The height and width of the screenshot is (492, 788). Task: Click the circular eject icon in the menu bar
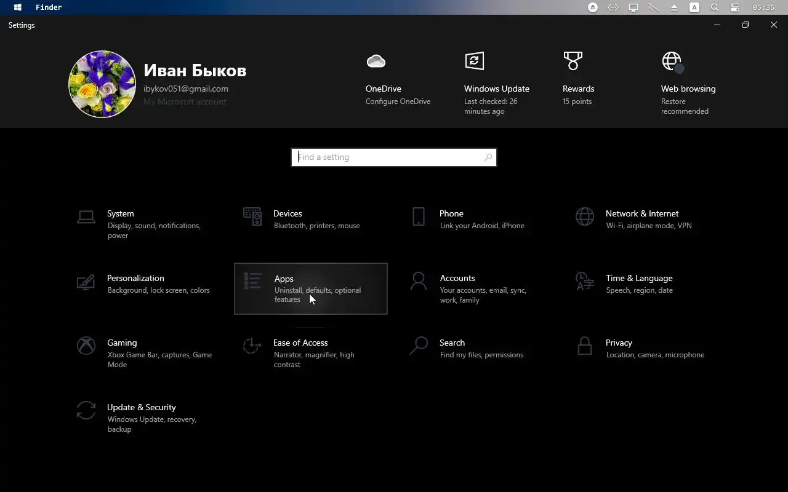(593, 7)
